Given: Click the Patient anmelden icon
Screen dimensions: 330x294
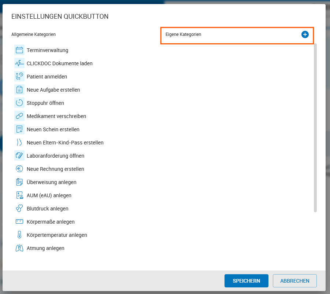Looking at the screenshot, I should tap(19, 77).
